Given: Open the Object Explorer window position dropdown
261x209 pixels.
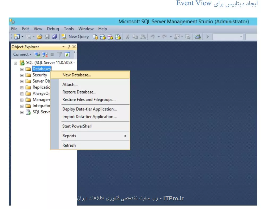Looking at the screenshot, I should tap(63, 47).
